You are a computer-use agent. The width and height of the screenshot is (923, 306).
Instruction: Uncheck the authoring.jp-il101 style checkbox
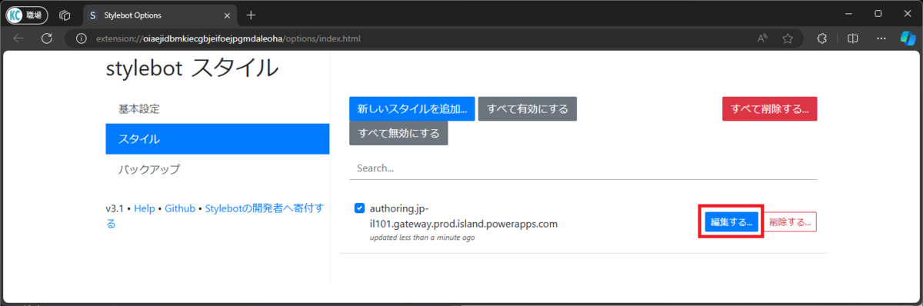(359, 208)
